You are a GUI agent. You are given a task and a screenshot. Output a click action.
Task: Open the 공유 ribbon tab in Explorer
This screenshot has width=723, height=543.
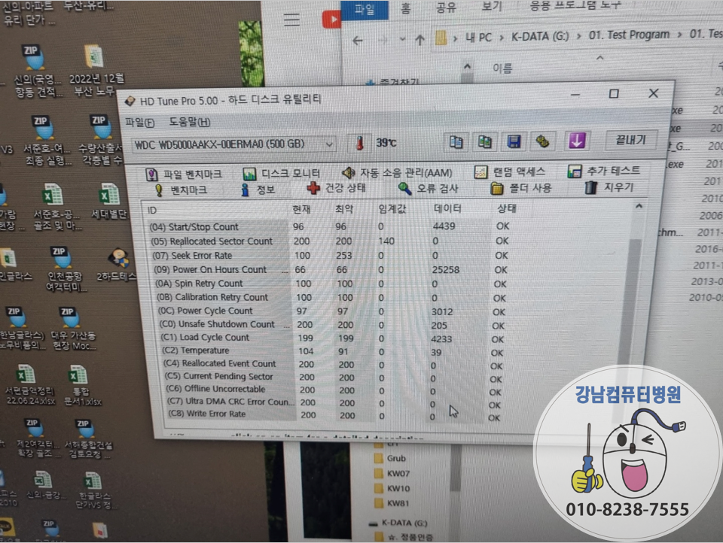[447, 8]
